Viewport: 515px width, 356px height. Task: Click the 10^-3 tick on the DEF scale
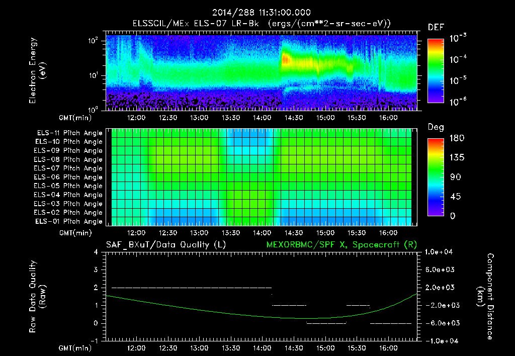(x=458, y=38)
